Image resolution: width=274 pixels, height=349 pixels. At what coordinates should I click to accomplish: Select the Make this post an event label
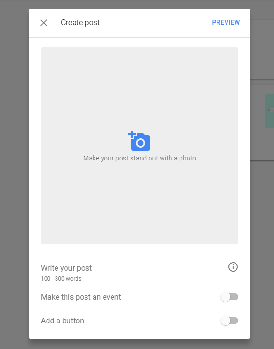click(x=81, y=297)
